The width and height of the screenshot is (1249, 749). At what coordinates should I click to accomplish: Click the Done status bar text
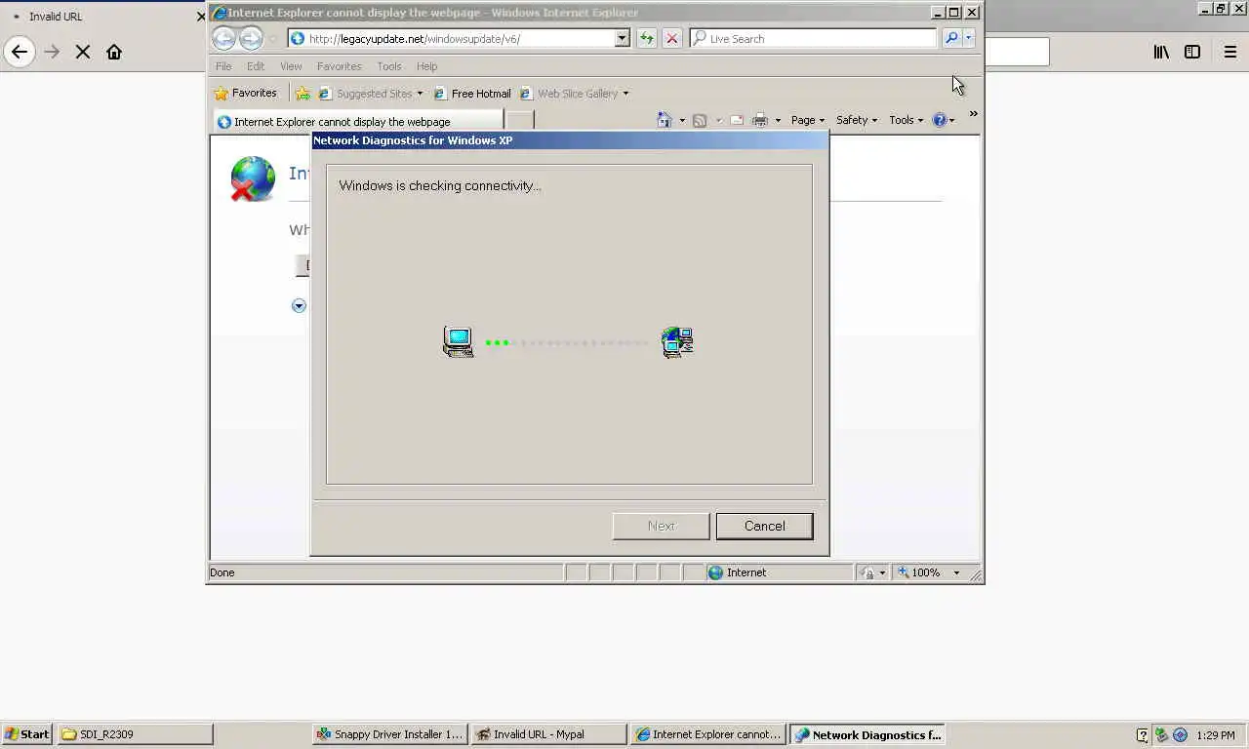click(222, 572)
